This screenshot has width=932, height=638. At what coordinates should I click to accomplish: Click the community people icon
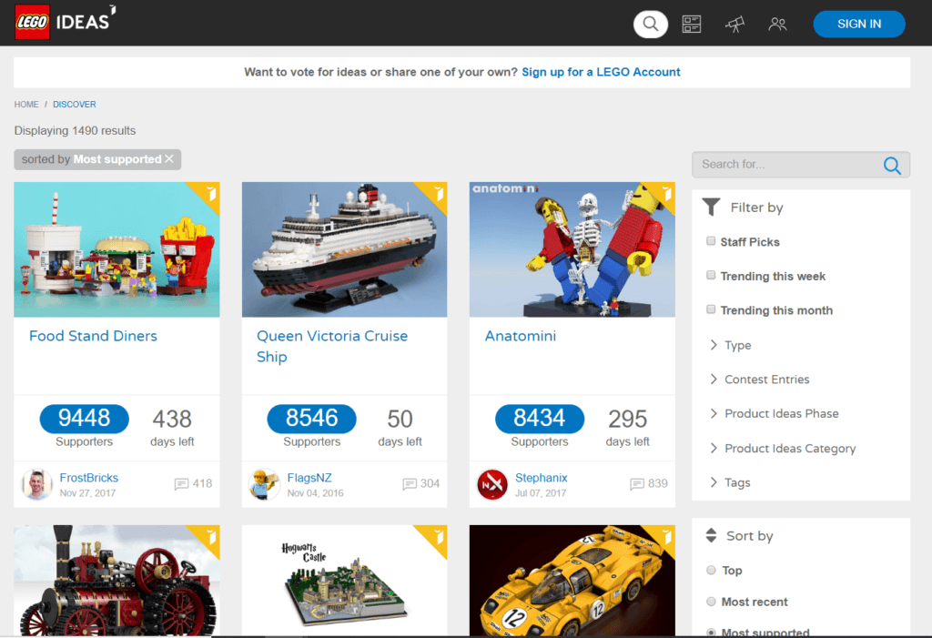[x=777, y=25]
